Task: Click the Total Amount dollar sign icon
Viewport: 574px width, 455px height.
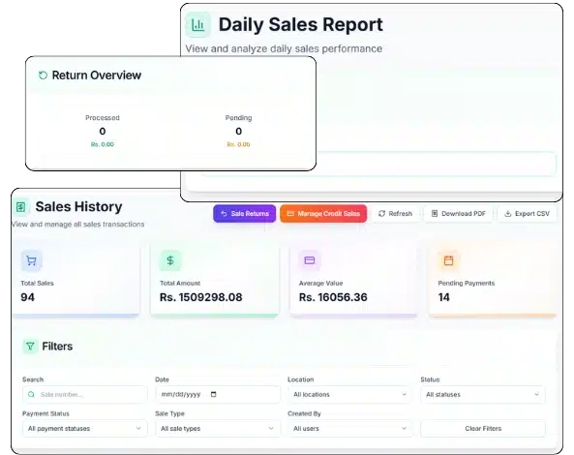Action: point(170,260)
